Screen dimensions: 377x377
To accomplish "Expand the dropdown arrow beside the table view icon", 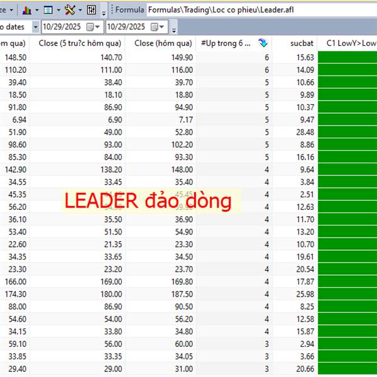I will click(58, 10).
